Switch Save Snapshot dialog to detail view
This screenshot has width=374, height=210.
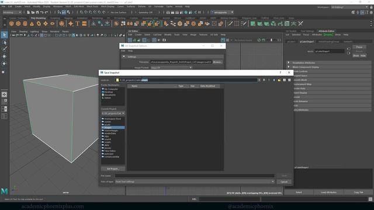click(x=289, y=80)
